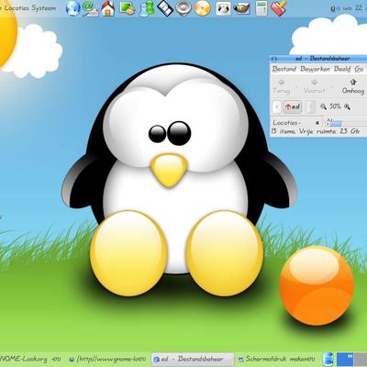The width and height of the screenshot is (367, 367).
Task: Launch the red brush cleanup tool
Action: (279, 8)
